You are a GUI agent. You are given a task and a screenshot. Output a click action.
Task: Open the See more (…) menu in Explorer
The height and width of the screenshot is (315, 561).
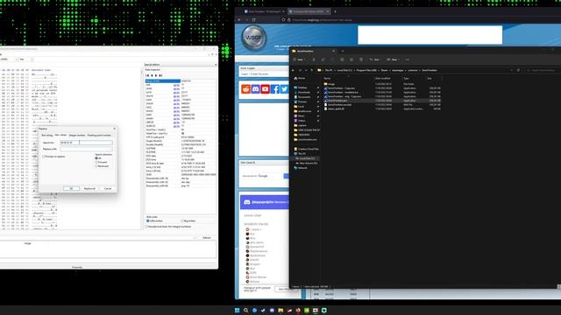(x=408, y=59)
